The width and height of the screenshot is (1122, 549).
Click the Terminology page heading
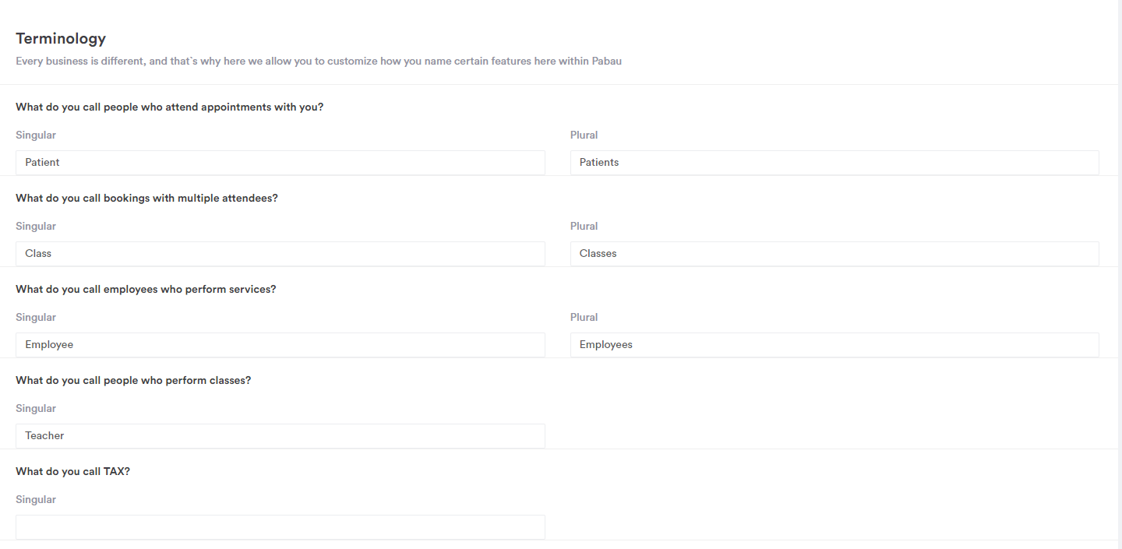coord(61,38)
